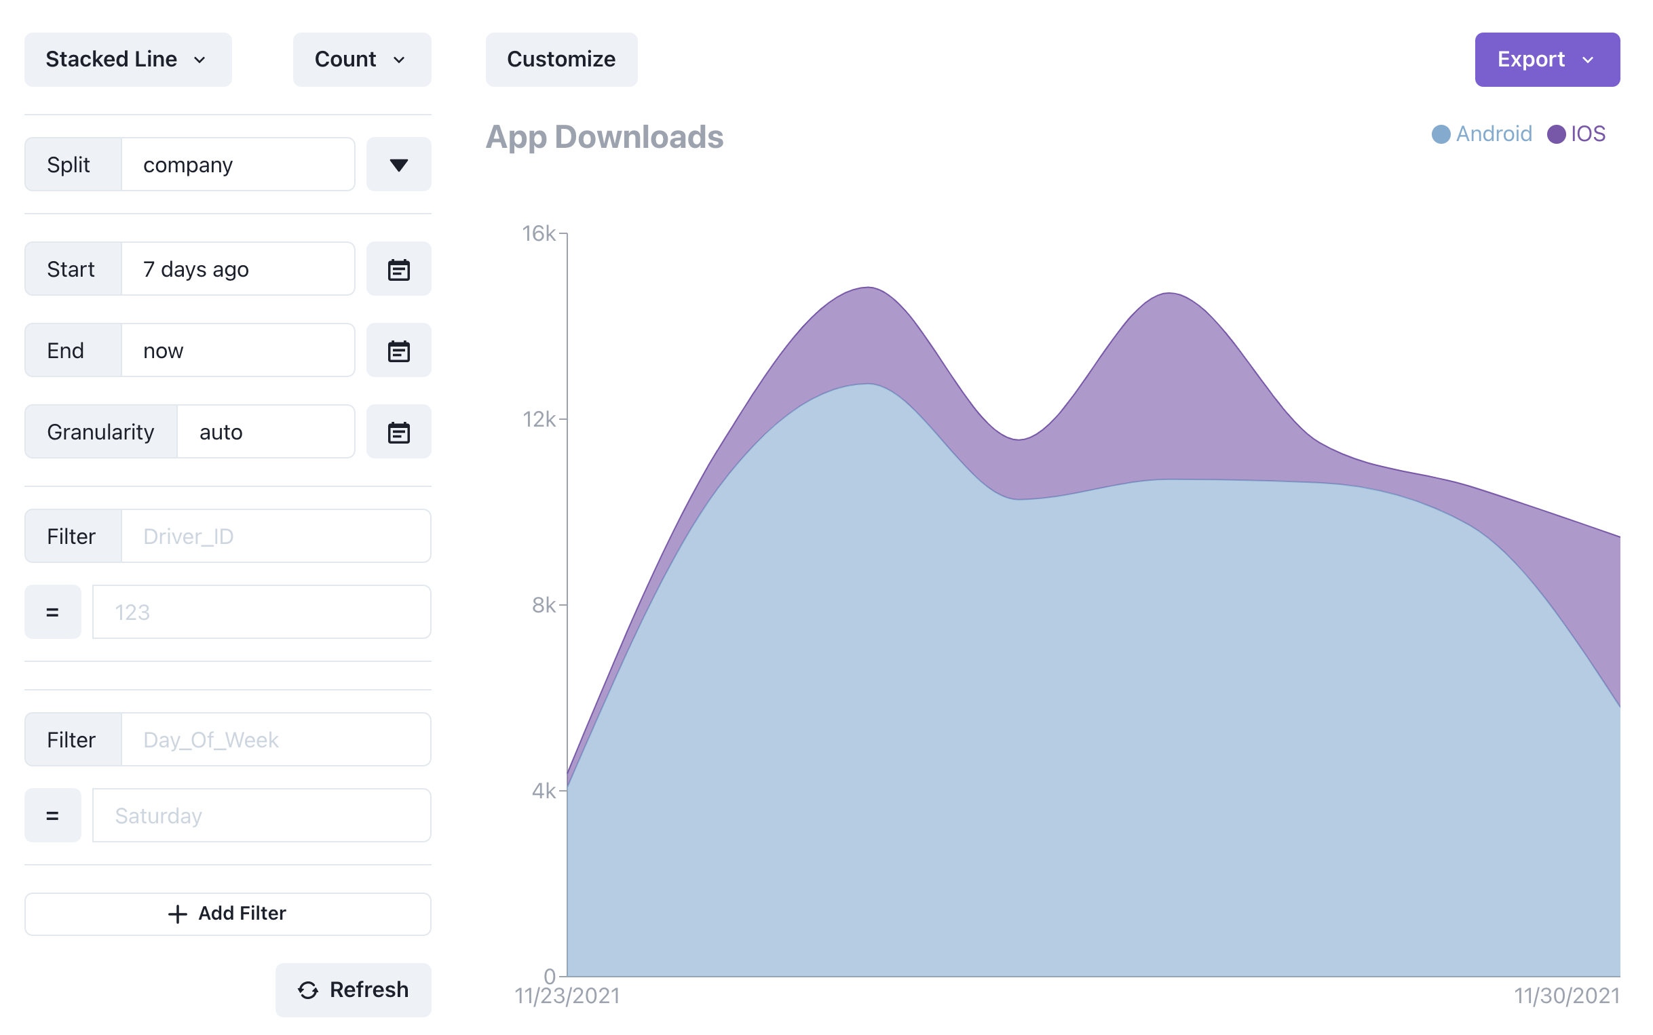The width and height of the screenshot is (1653, 1035).
Task: Click the Start '7 days ago' field
Action: coord(237,269)
